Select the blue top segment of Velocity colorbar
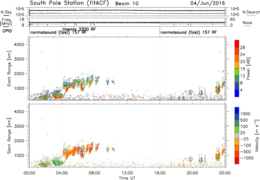This screenshot has width=260, height=180. tap(237, 110)
